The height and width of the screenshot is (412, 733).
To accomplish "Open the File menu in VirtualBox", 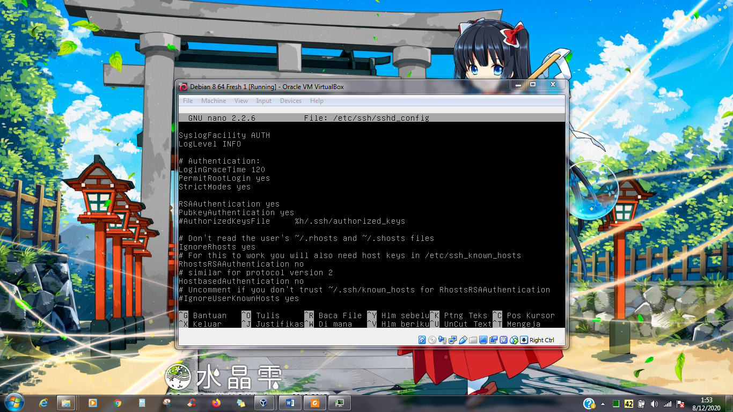I will (188, 101).
